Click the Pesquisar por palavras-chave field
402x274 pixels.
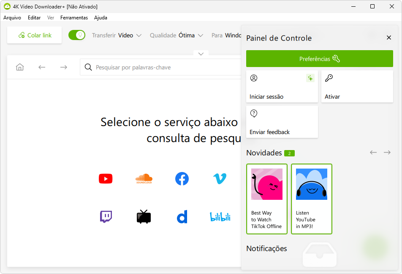coord(161,67)
